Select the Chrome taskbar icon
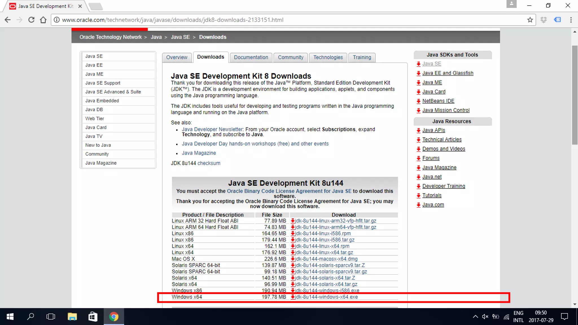Screen dimensions: 578x325 (114, 317)
